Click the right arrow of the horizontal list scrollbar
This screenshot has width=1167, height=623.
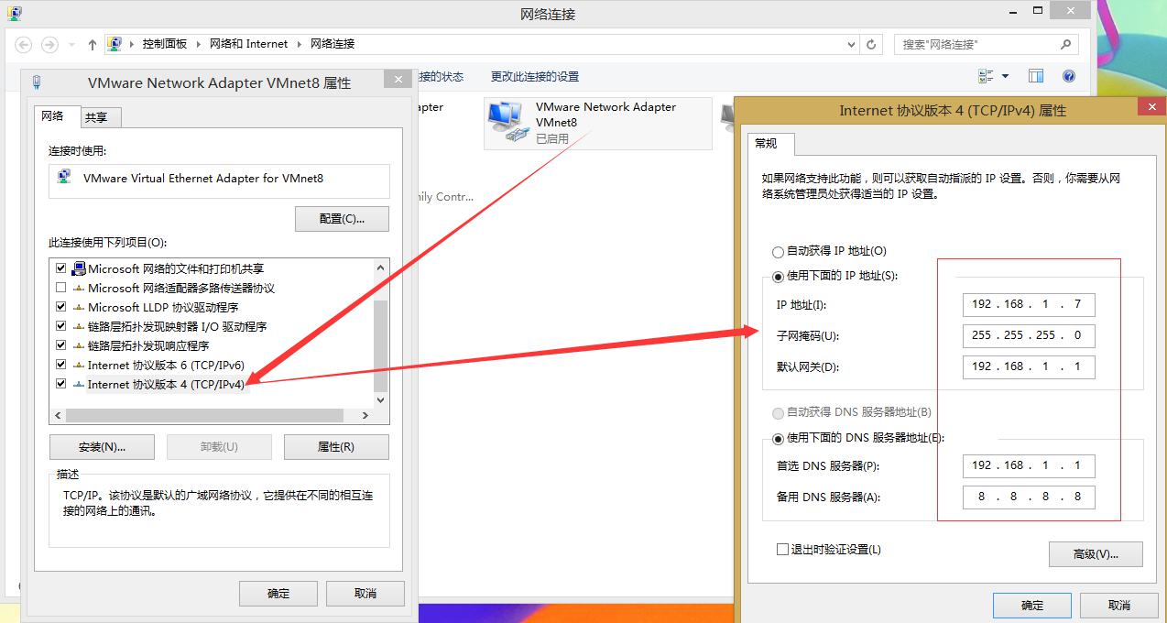[x=365, y=415]
